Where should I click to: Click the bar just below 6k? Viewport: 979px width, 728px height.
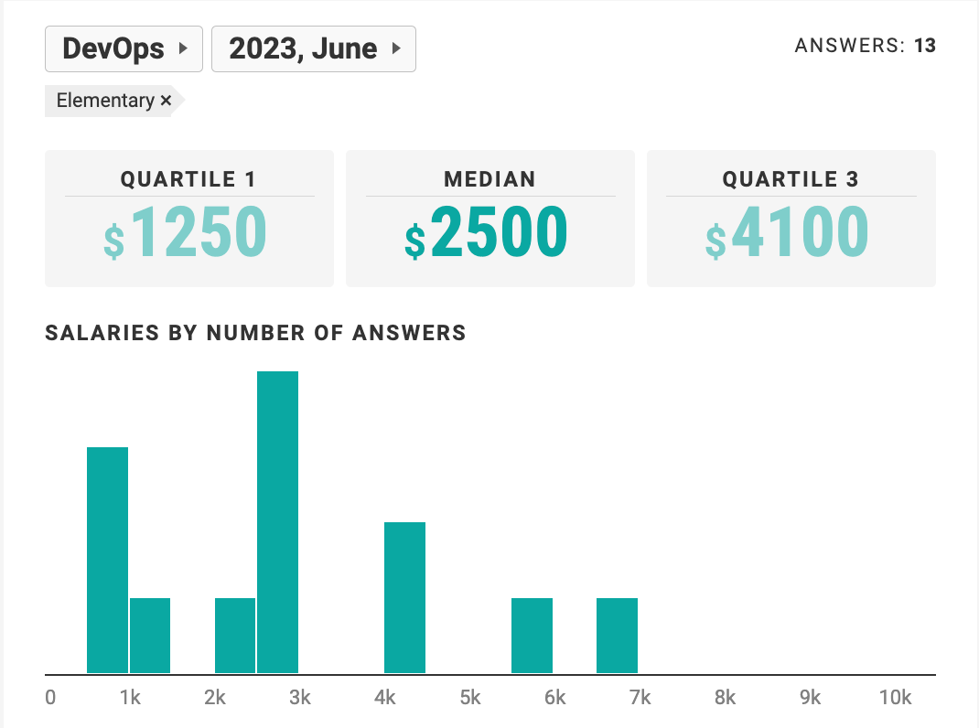click(x=532, y=636)
